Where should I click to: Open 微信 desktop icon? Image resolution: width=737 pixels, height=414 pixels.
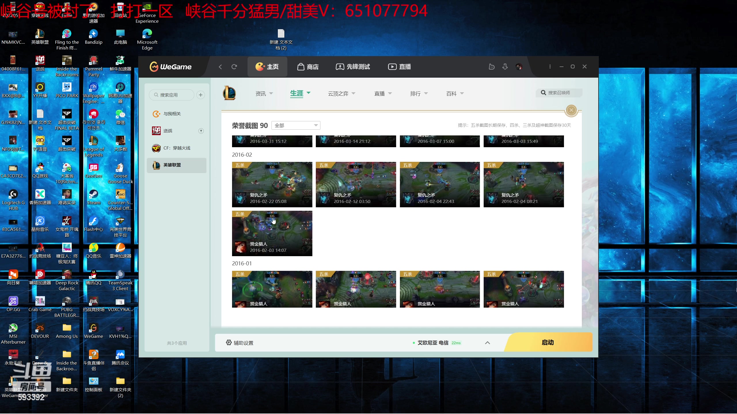pyautogui.click(x=120, y=117)
